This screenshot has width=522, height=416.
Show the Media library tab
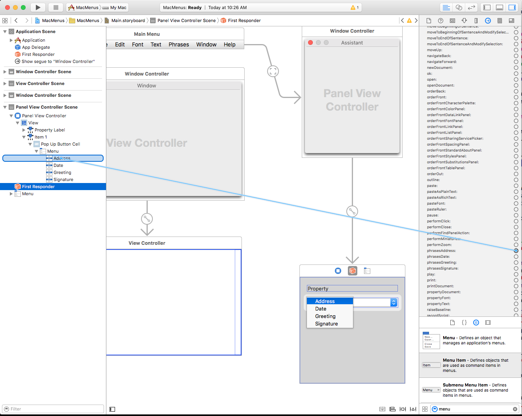tap(488, 322)
